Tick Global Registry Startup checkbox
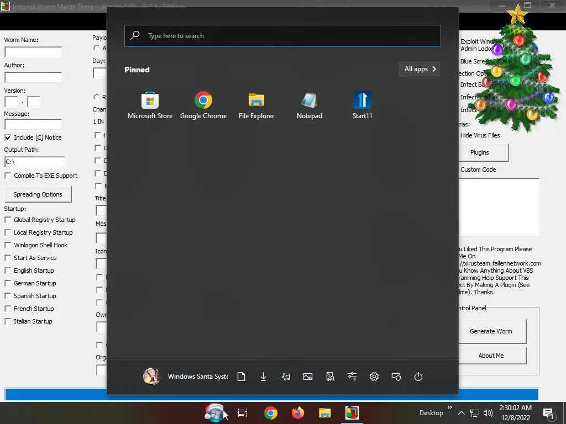This screenshot has height=424, width=566. coord(8,220)
